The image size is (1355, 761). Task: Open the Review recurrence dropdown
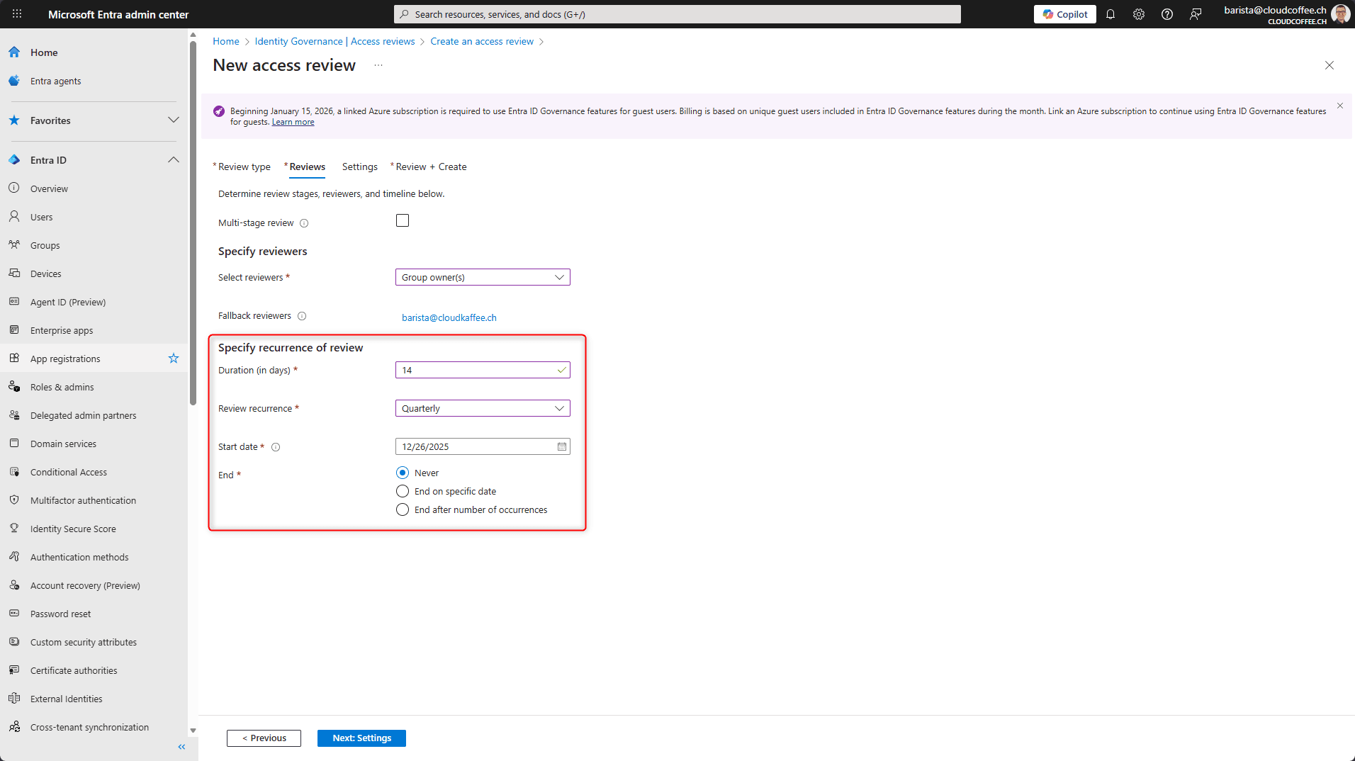(x=482, y=408)
